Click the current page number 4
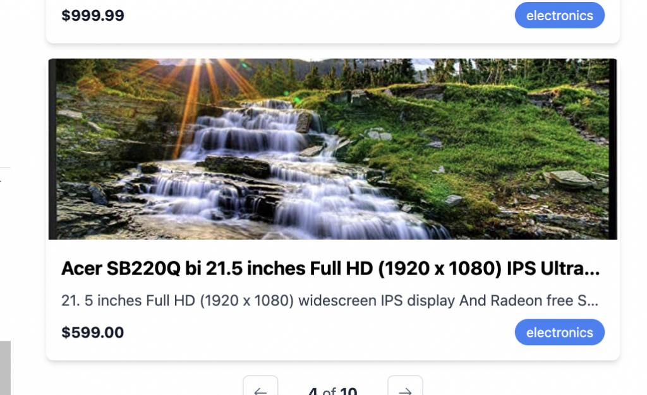Image resolution: width=647 pixels, height=395 pixels. click(313, 391)
